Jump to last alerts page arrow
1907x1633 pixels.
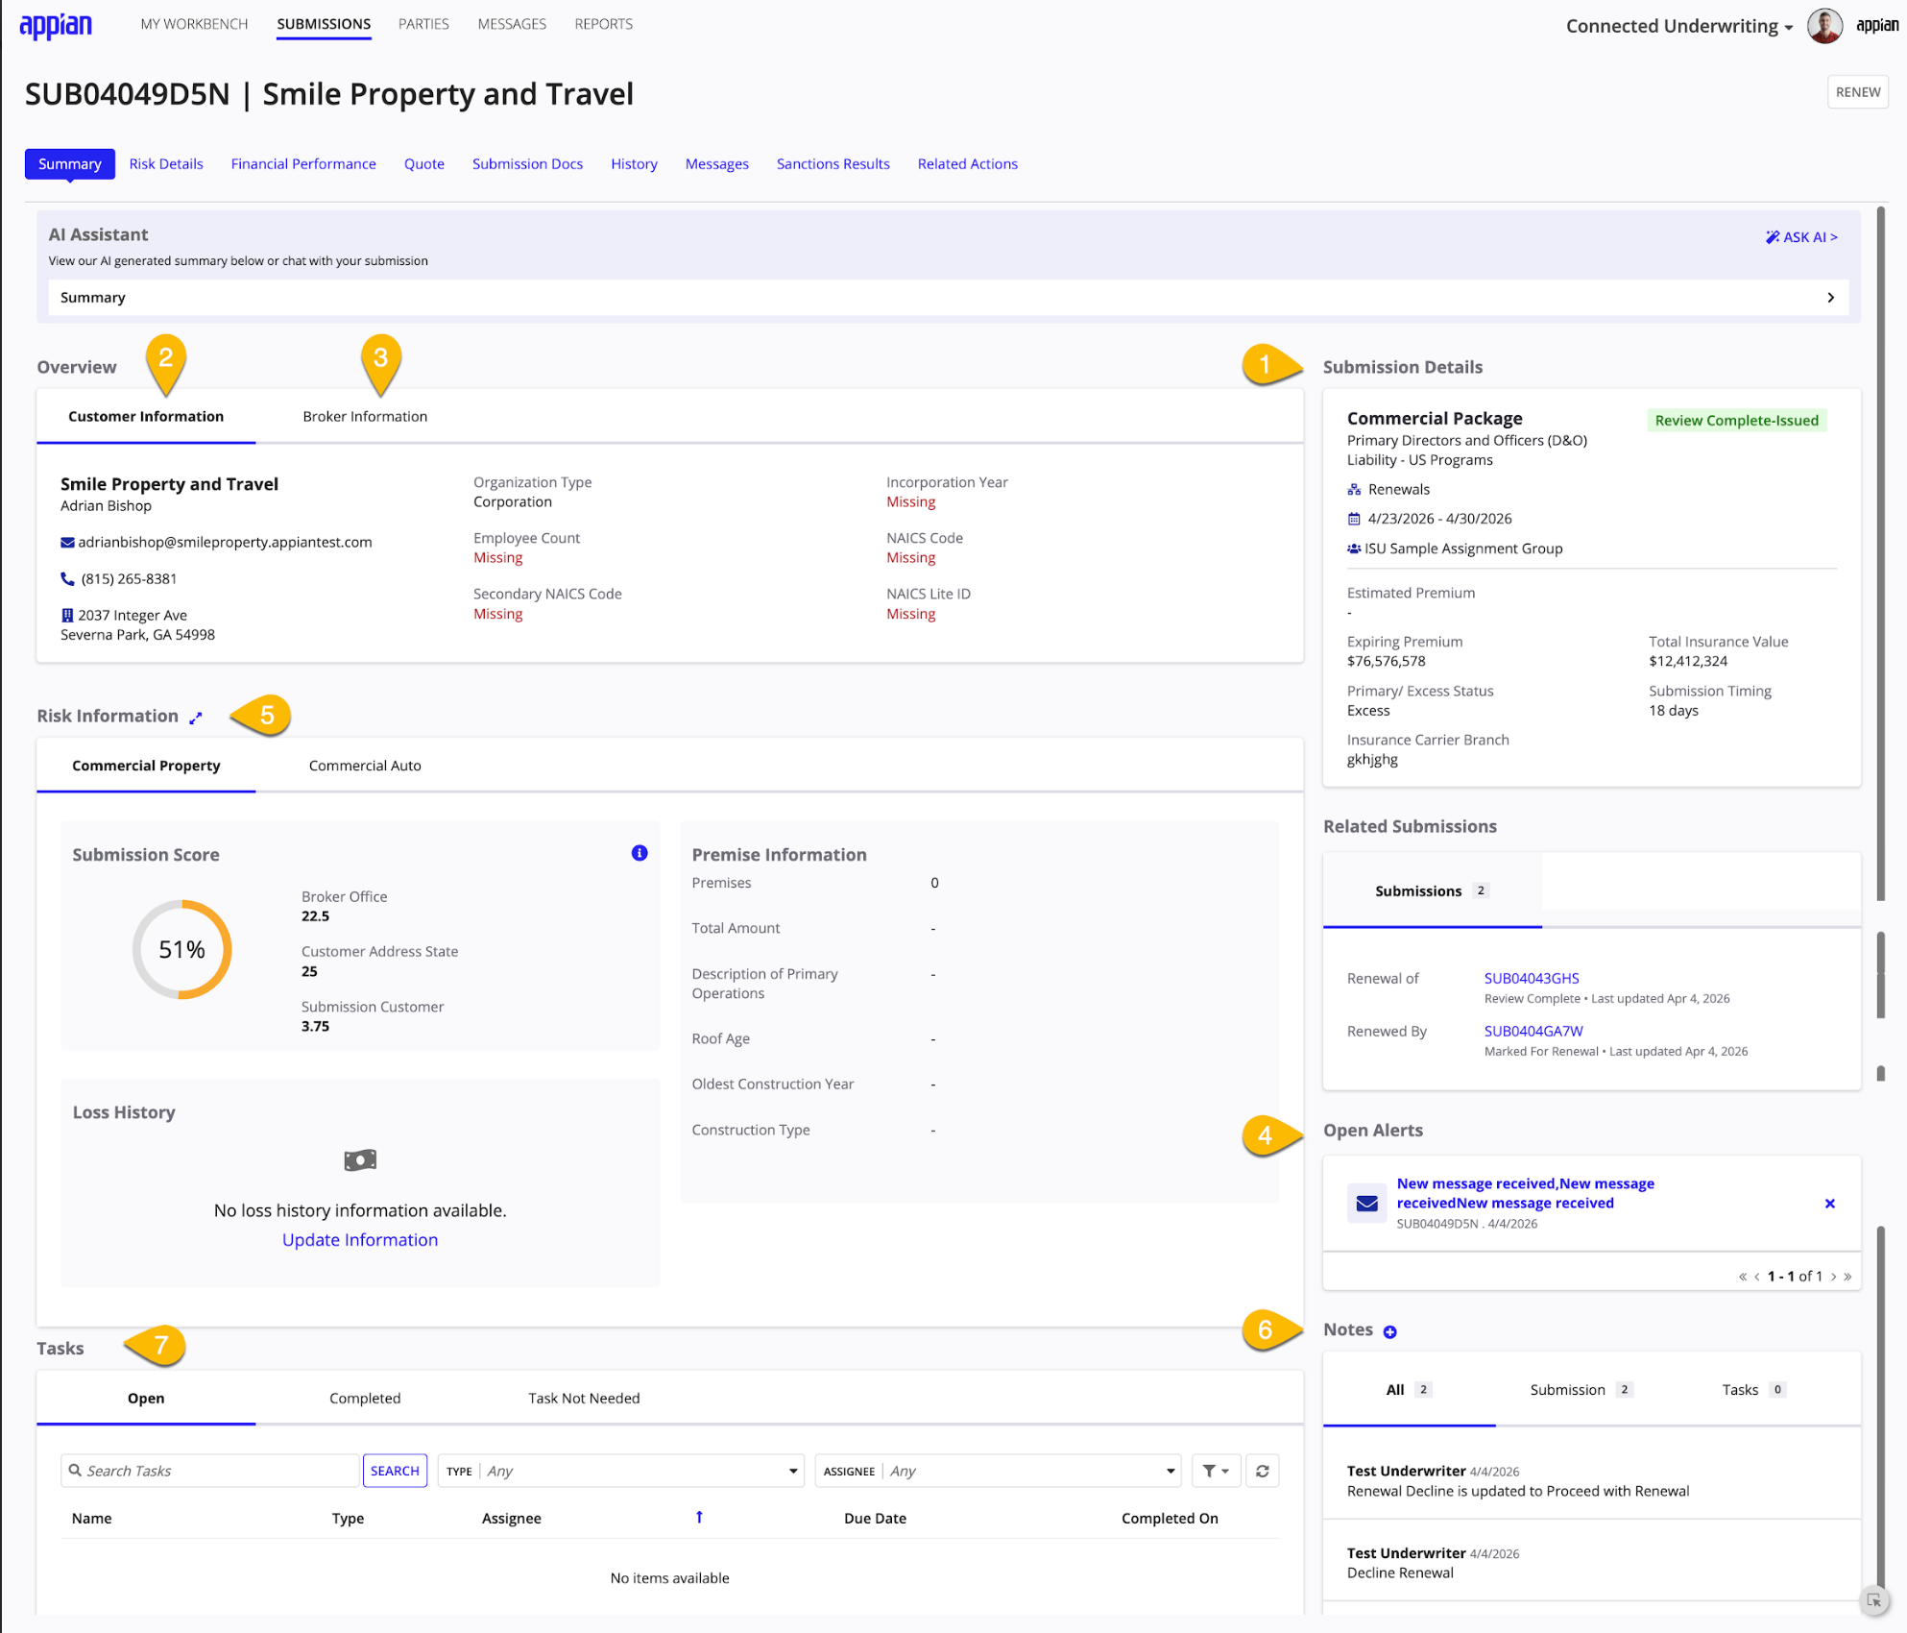pyautogui.click(x=1847, y=1277)
